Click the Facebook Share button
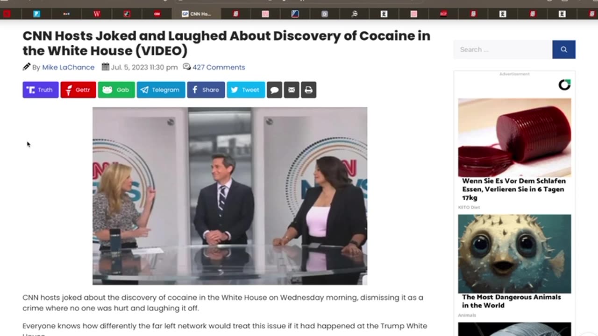This screenshot has width=598, height=336. [206, 90]
